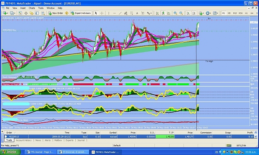
Task: Select the M5 timeframe
Action: pos(229,13)
